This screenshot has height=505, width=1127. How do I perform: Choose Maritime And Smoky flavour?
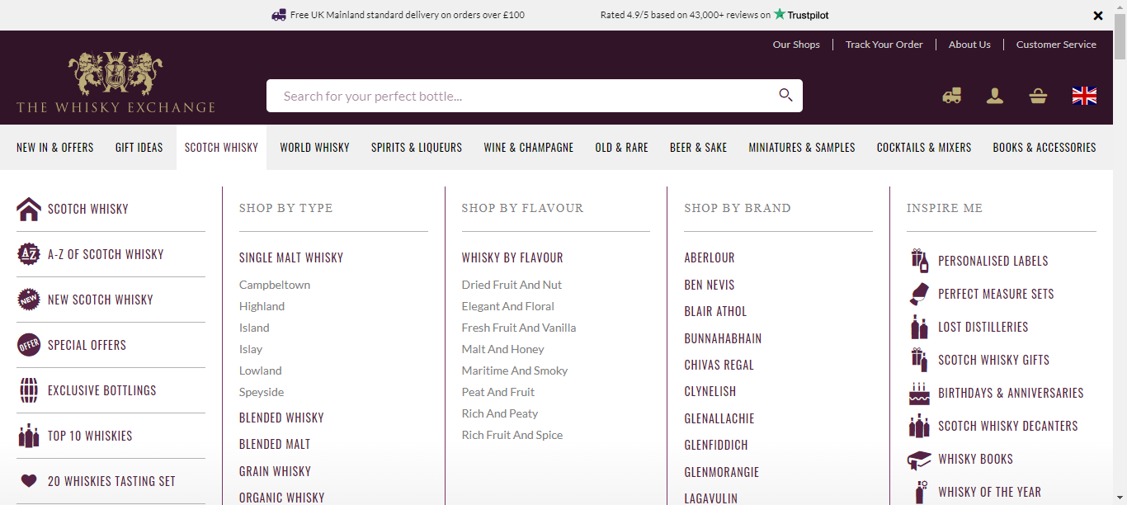click(x=515, y=370)
